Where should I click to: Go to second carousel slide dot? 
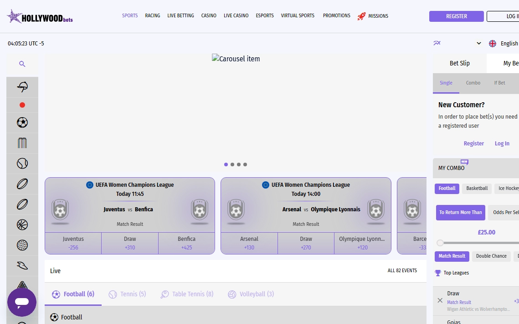click(x=232, y=164)
